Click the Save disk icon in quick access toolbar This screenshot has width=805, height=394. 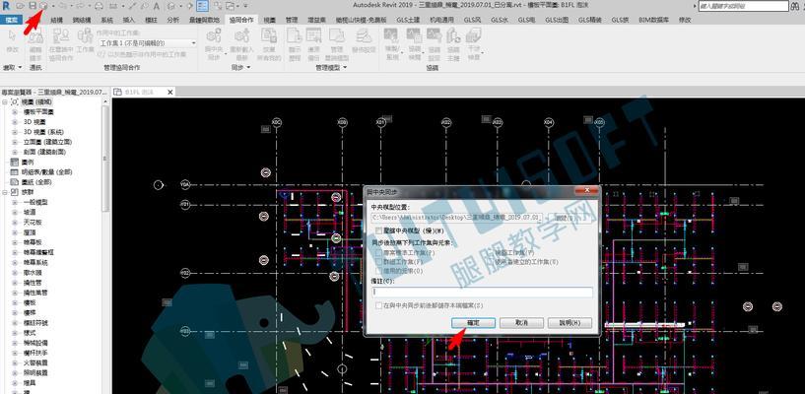33,6
